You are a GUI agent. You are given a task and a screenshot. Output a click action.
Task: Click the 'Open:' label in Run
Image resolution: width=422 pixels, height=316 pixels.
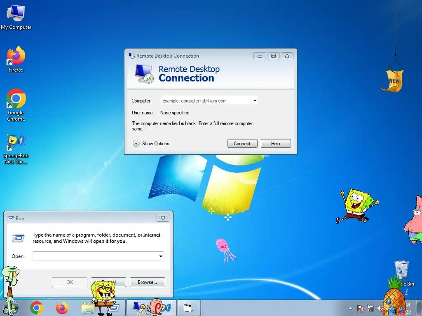[x=18, y=256]
